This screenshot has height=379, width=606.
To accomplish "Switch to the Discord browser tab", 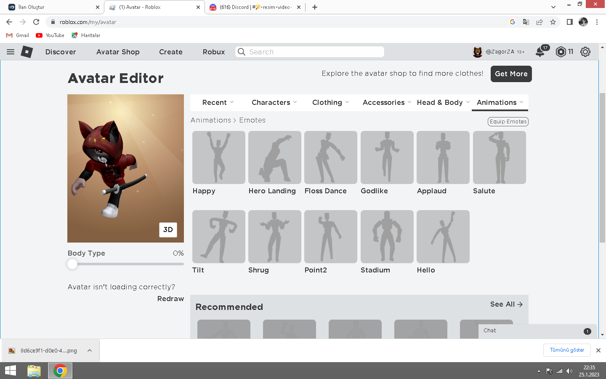I will tap(255, 7).
